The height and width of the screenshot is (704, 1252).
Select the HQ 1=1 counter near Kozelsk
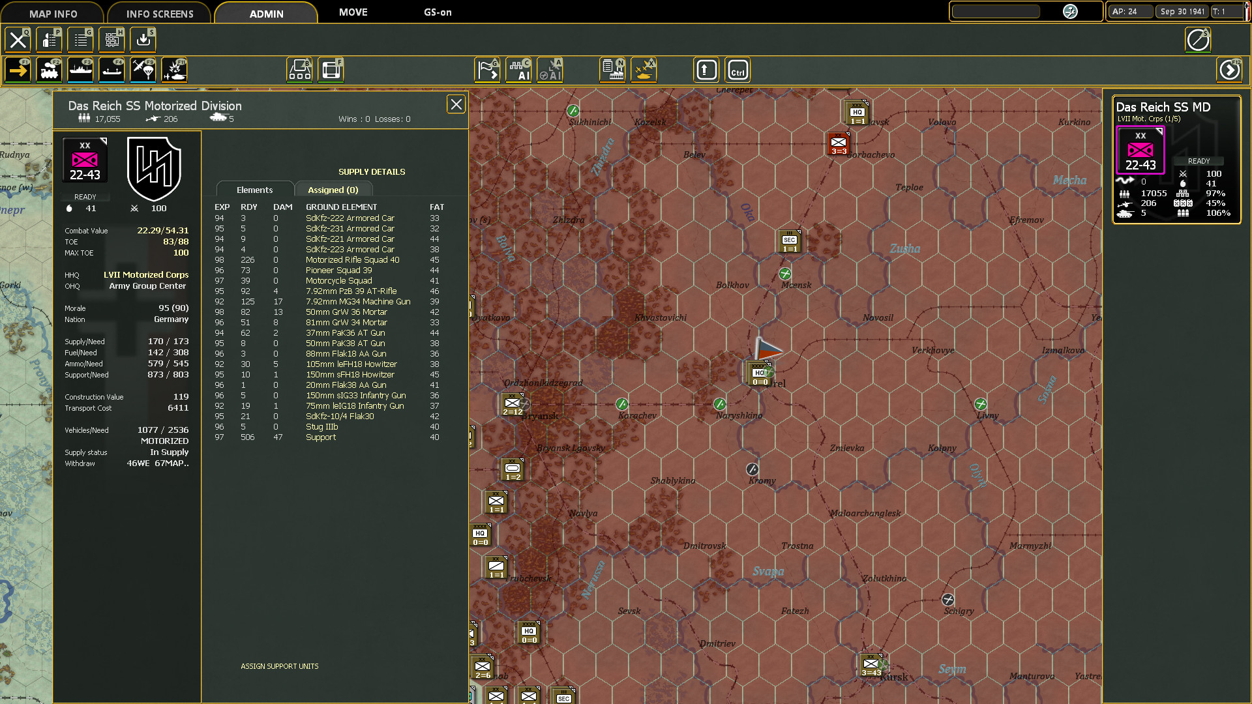tap(857, 113)
